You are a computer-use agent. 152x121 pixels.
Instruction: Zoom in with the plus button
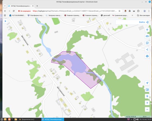[147, 103]
